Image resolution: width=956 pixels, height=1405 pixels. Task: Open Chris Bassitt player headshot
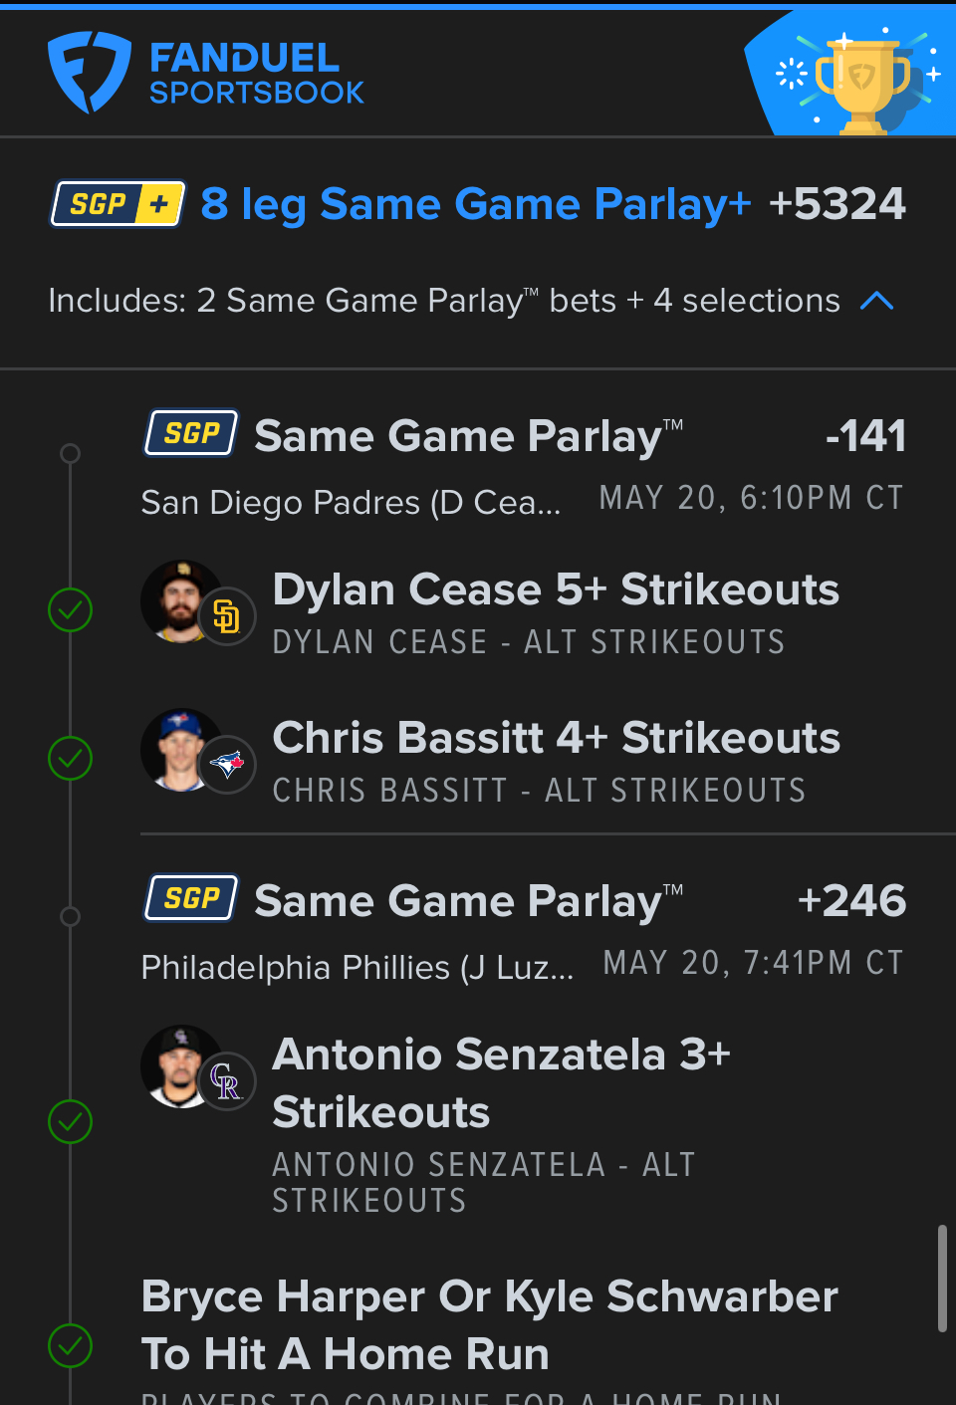(x=177, y=749)
